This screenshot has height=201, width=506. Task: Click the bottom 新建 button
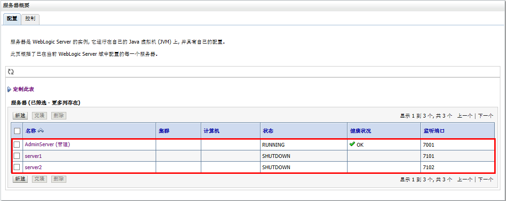click(x=20, y=179)
